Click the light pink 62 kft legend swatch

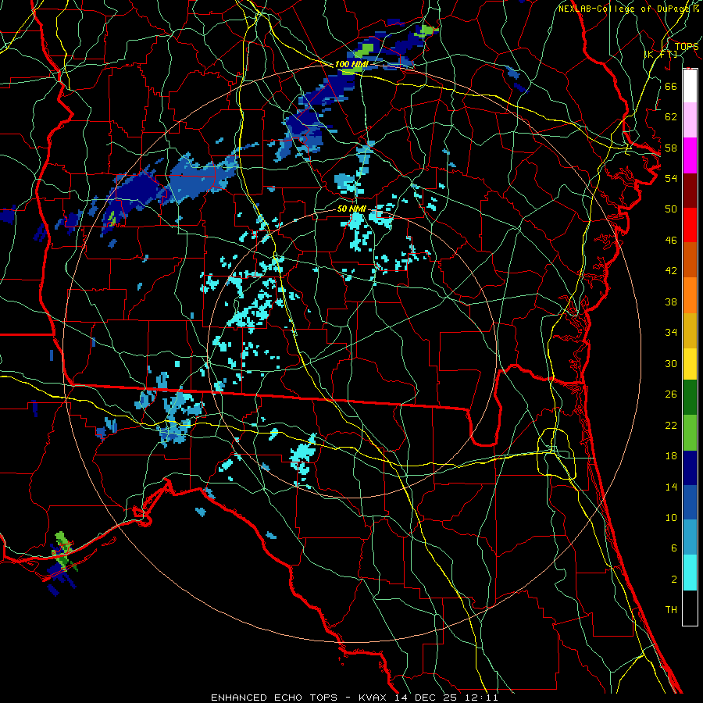(690, 120)
